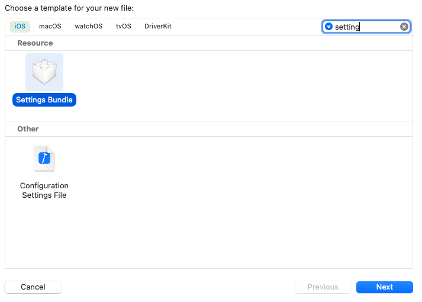Select the Configuration Settings File label

click(44, 190)
